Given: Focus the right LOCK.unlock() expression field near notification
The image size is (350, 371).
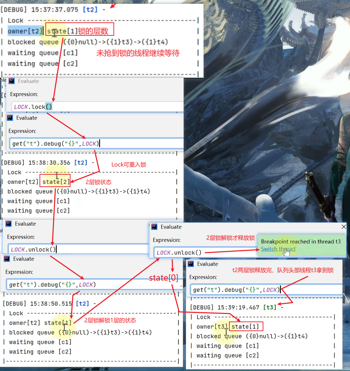Looking at the screenshot, I should pyautogui.click(x=203, y=252).
